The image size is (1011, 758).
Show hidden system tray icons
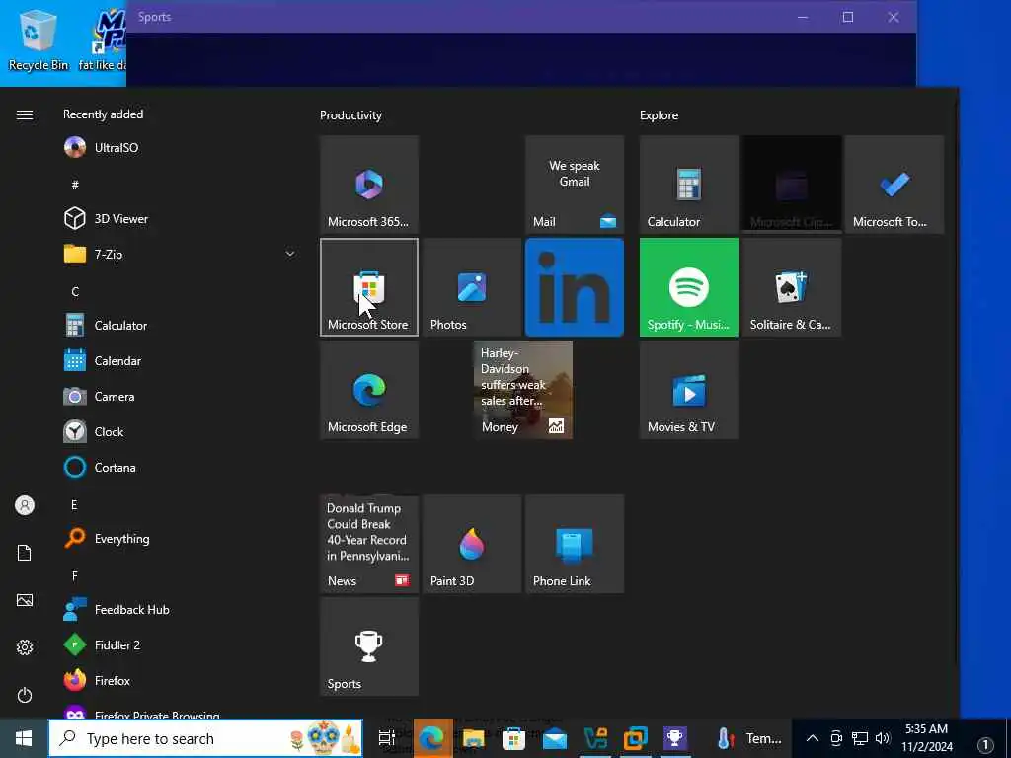(x=813, y=738)
